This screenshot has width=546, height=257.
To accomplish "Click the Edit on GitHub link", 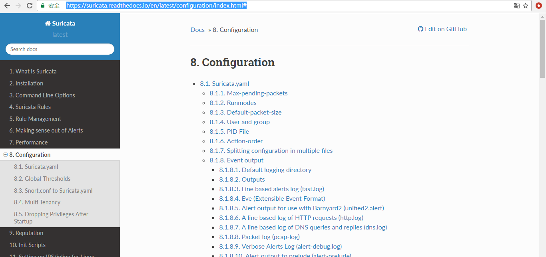I will tap(442, 29).
